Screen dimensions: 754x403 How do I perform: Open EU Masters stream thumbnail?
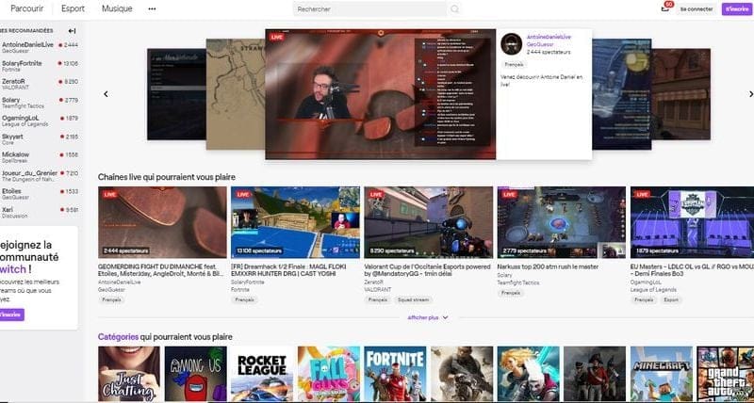(692, 222)
